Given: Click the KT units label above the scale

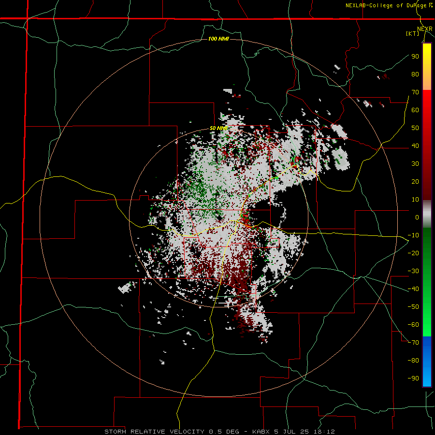Looking at the screenshot, I should [413, 33].
